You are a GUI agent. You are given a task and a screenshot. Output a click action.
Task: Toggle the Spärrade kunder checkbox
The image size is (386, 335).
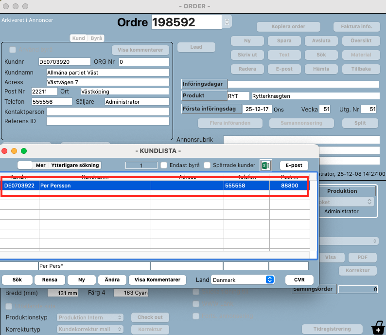pyautogui.click(x=207, y=165)
